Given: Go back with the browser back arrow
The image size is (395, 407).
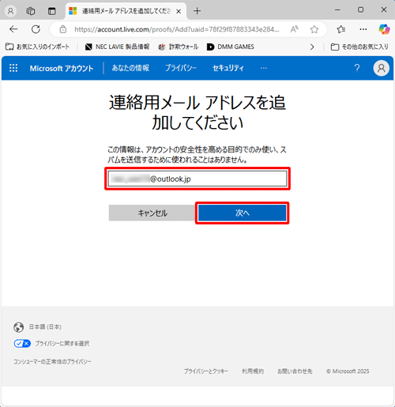Looking at the screenshot, I should point(13,29).
